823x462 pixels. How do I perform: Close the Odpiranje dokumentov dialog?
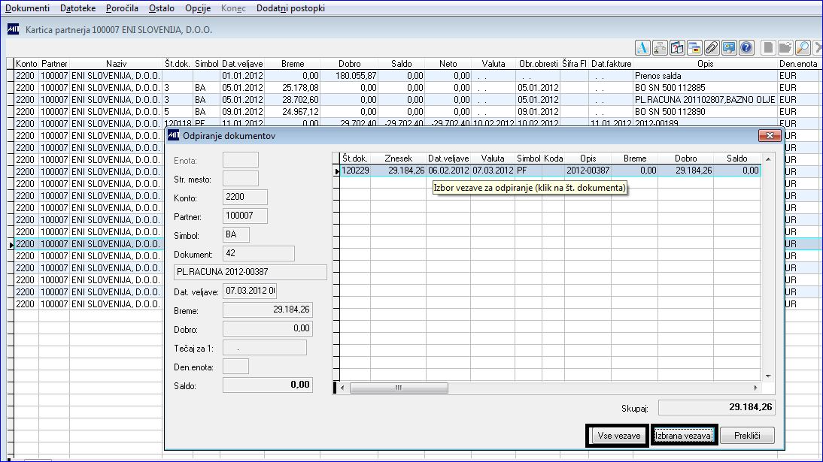(x=770, y=136)
